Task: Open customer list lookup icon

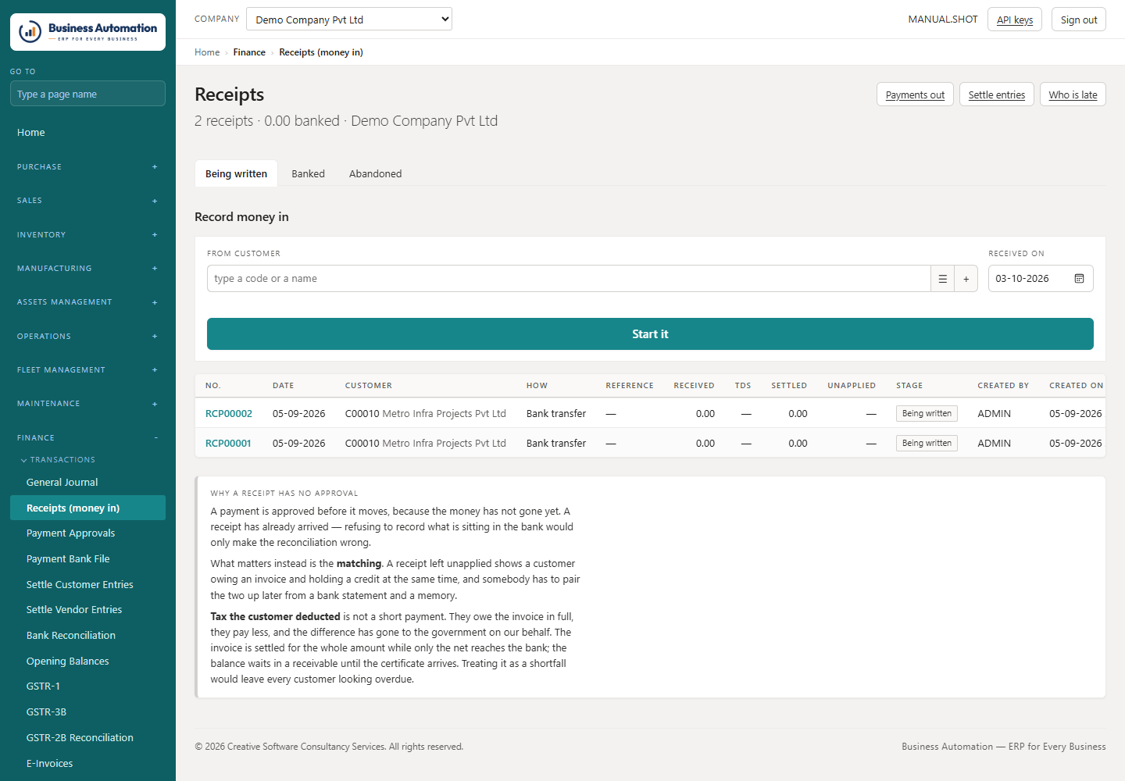Action: [942, 279]
